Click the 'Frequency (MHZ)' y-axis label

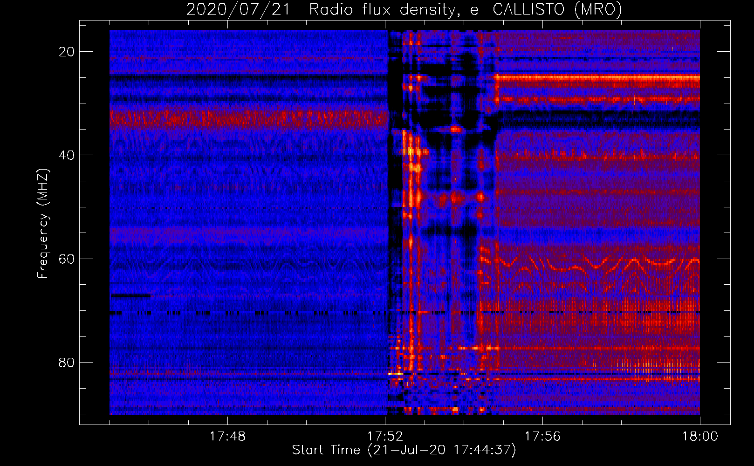point(43,224)
